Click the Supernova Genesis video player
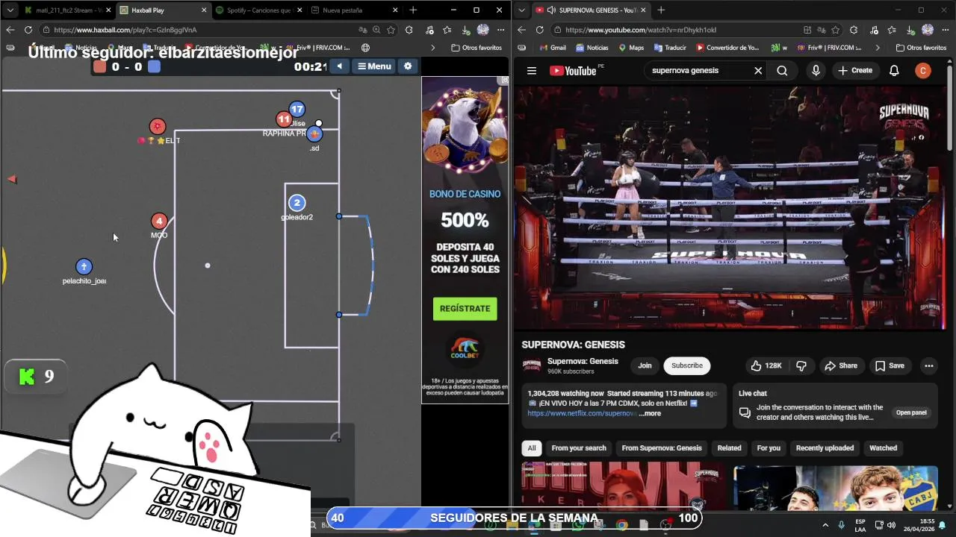This screenshot has height=537, width=956. pyautogui.click(x=730, y=207)
